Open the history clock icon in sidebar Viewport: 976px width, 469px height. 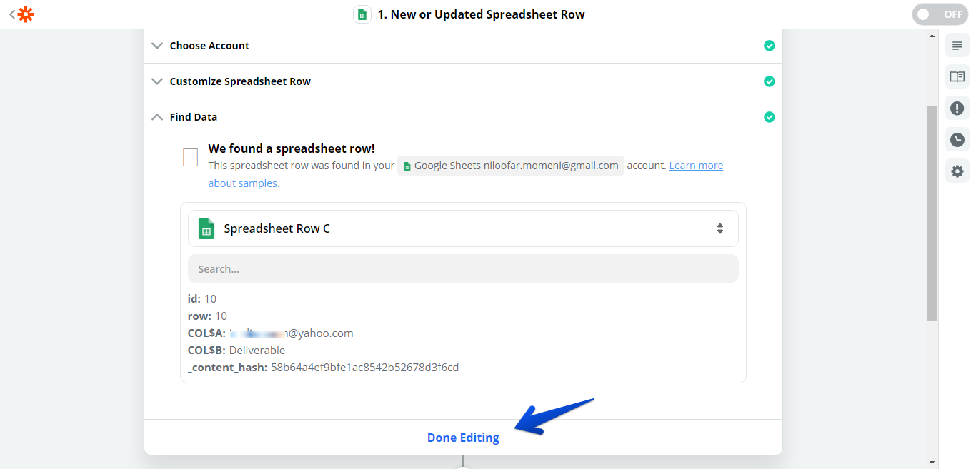coord(957,139)
